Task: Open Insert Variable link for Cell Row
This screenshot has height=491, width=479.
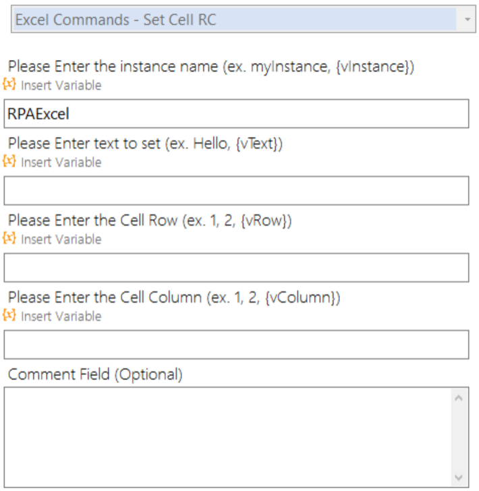Action: tap(61, 239)
